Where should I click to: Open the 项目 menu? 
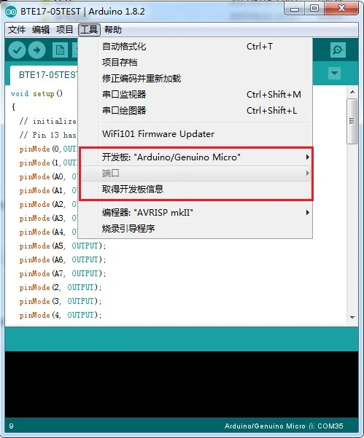(65, 30)
